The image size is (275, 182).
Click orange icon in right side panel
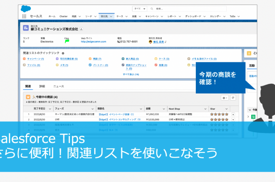(249, 53)
